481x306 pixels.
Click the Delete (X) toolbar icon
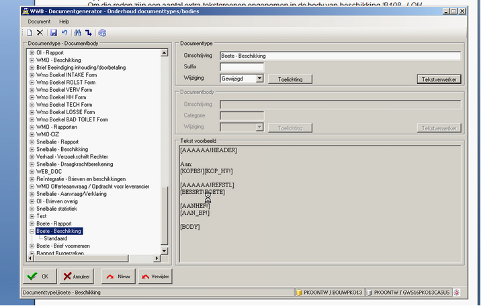(40, 32)
